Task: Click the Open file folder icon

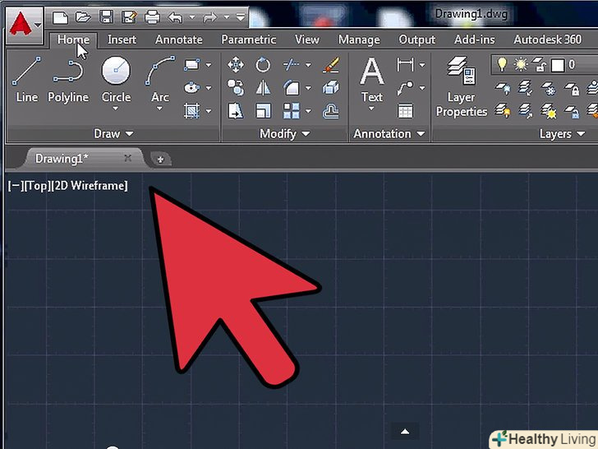Action: click(83, 17)
